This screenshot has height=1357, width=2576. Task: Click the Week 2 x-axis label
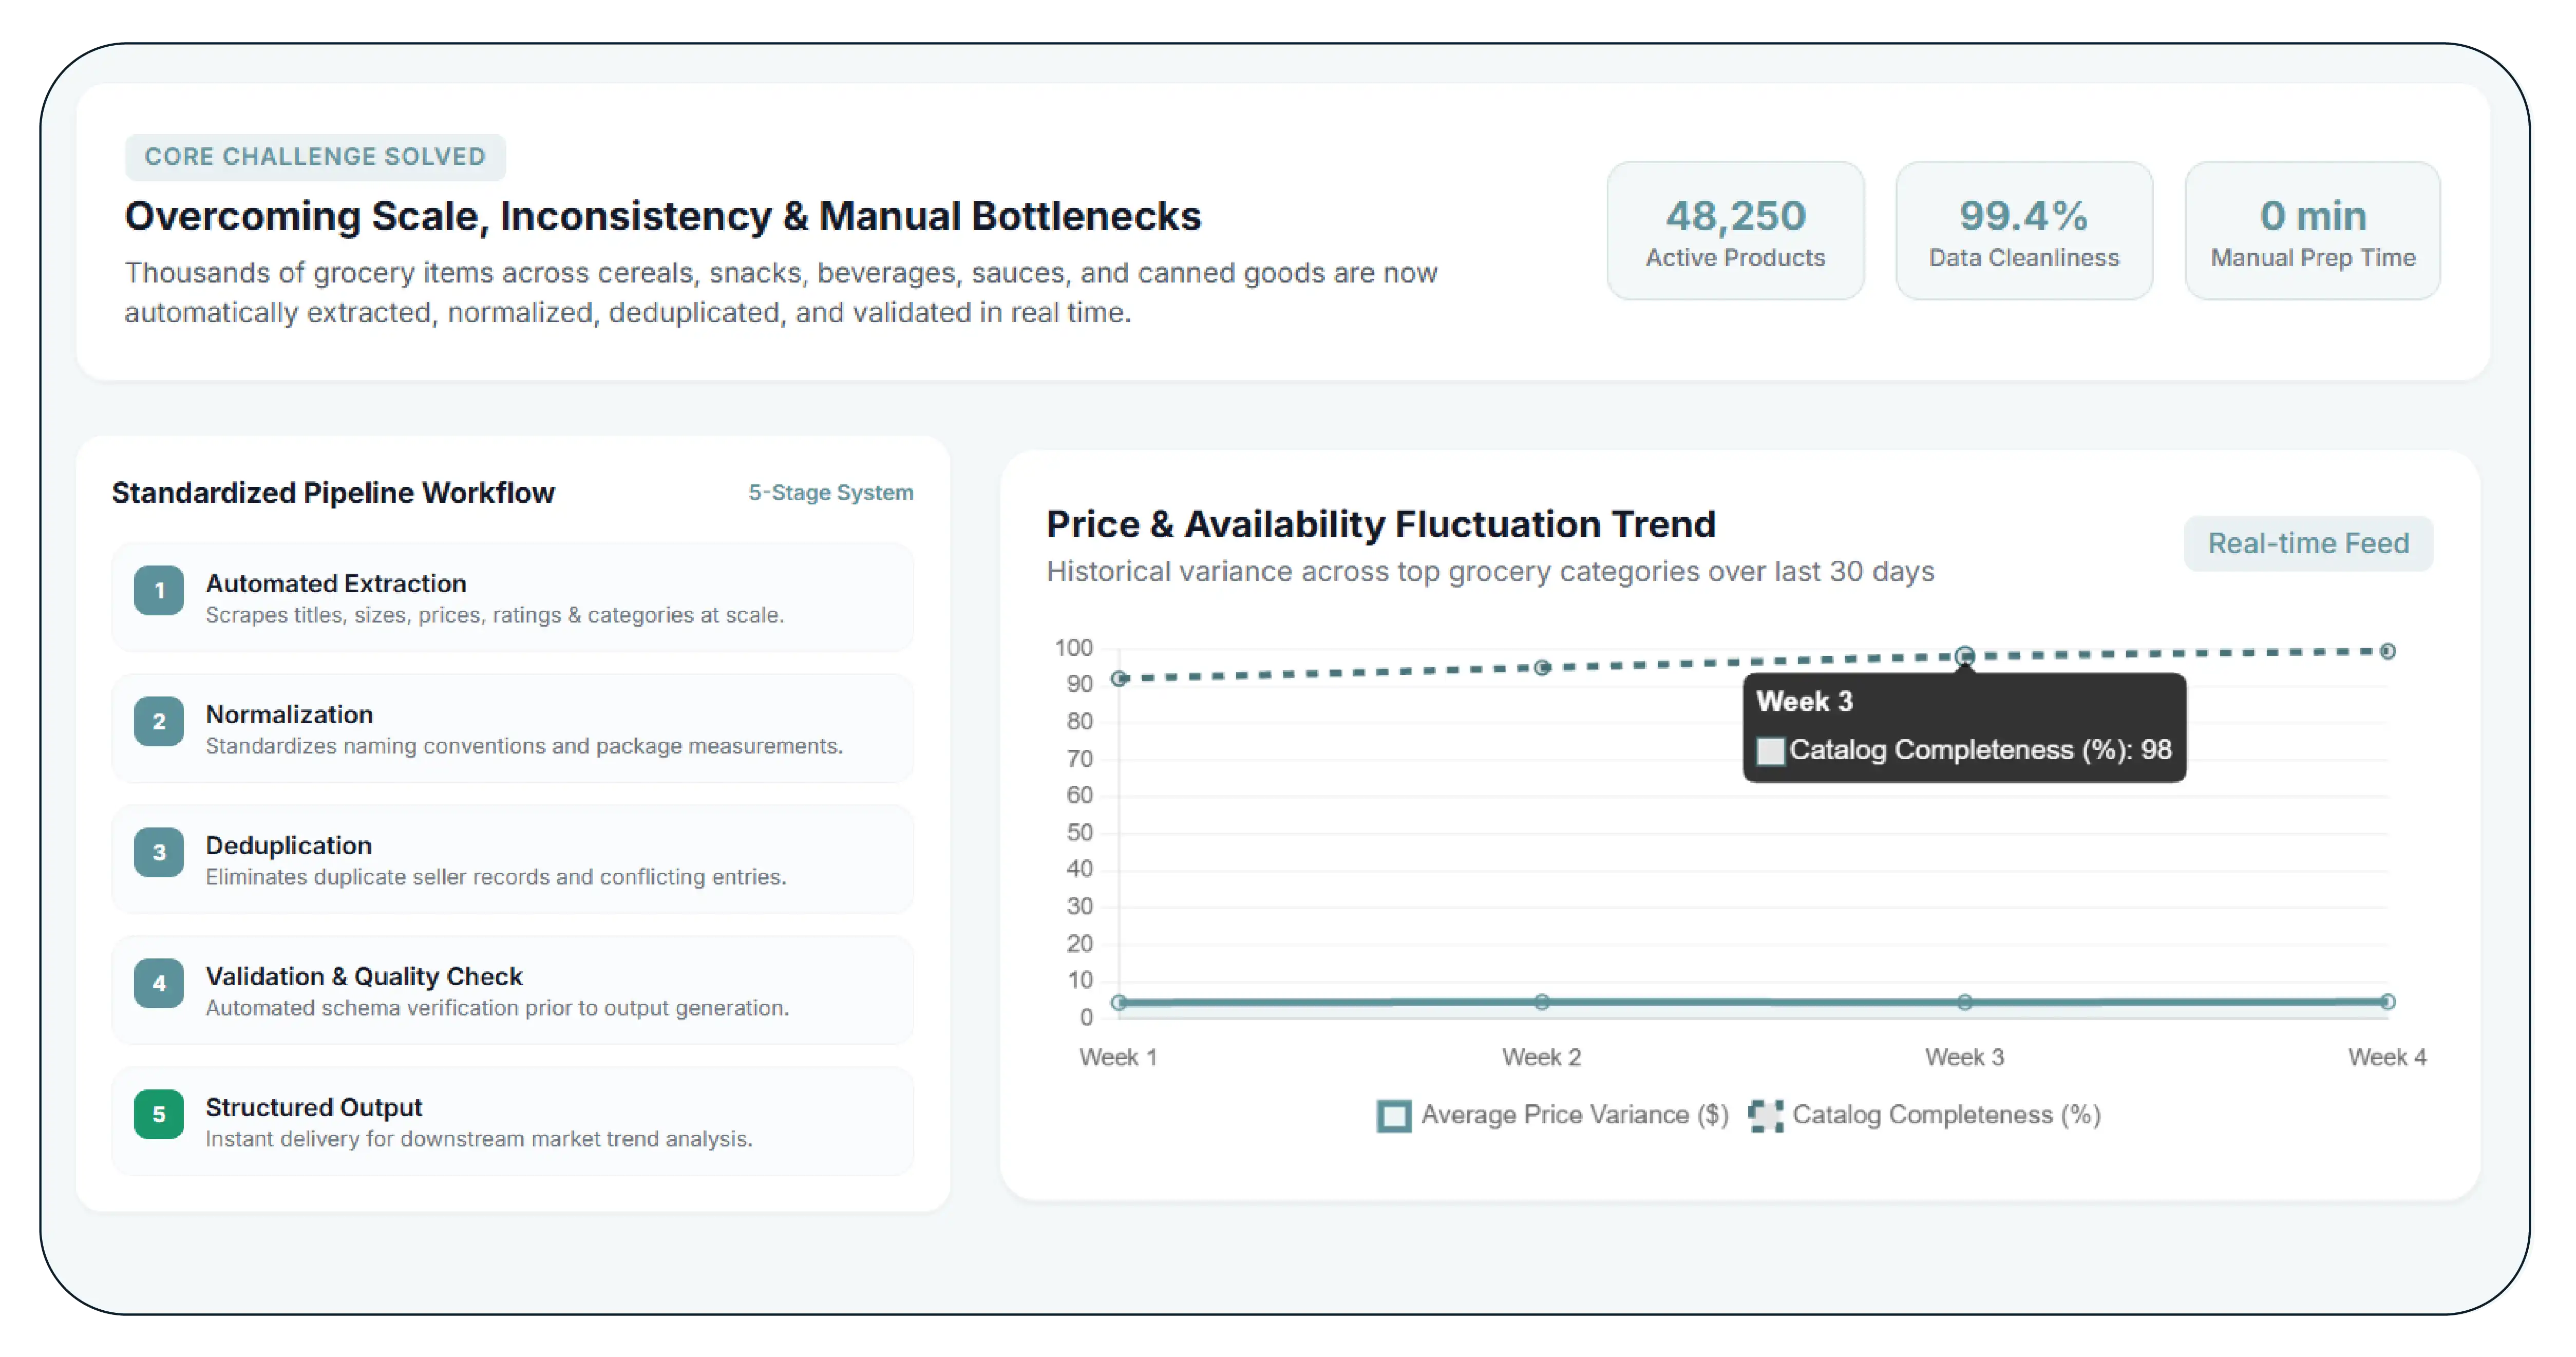tap(1541, 1057)
